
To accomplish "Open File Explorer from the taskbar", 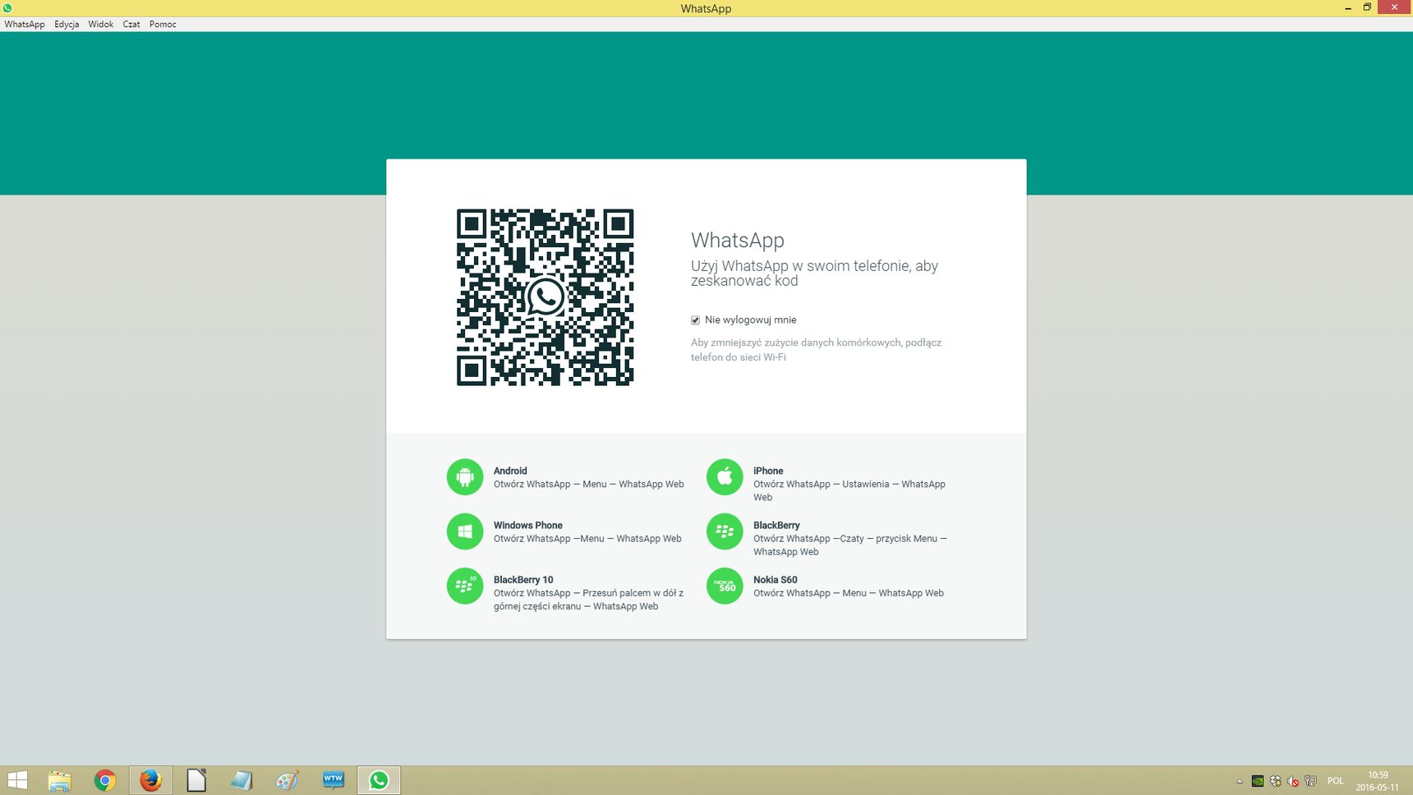I will (59, 780).
